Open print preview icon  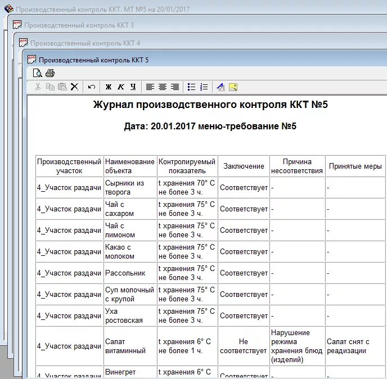coord(37,73)
